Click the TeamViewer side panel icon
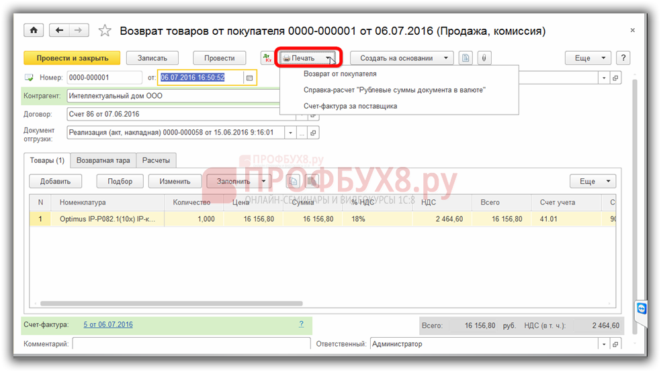The height and width of the screenshot is (372, 661). click(x=641, y=308)
